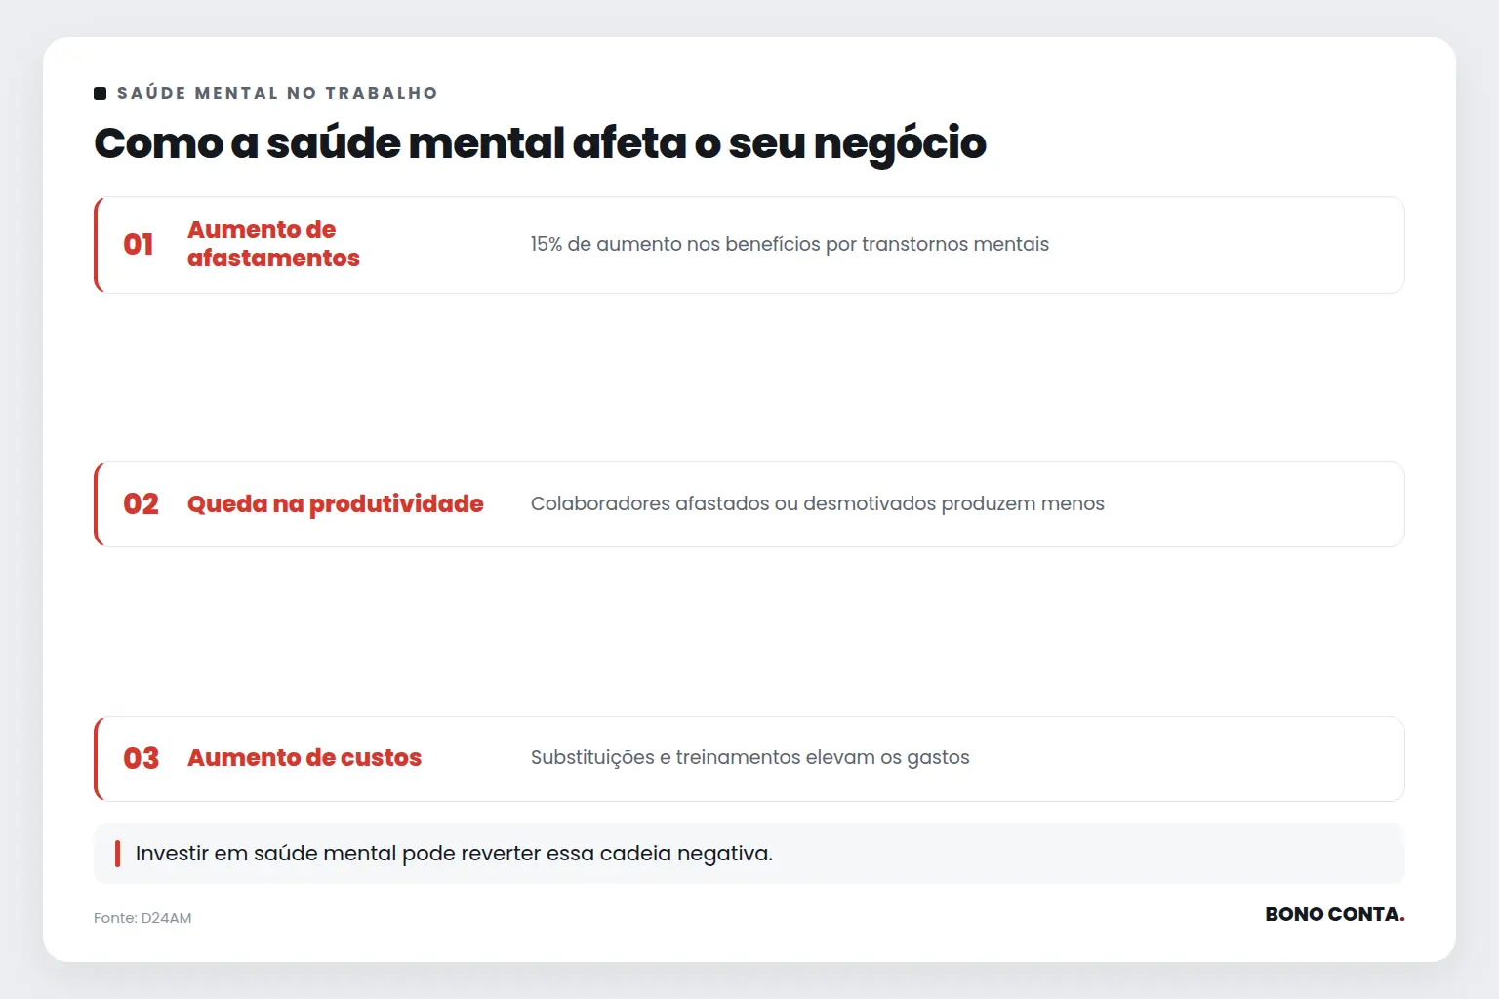
Task: Select the "Aumento de custos" title
Action: [x=304, y=758]
